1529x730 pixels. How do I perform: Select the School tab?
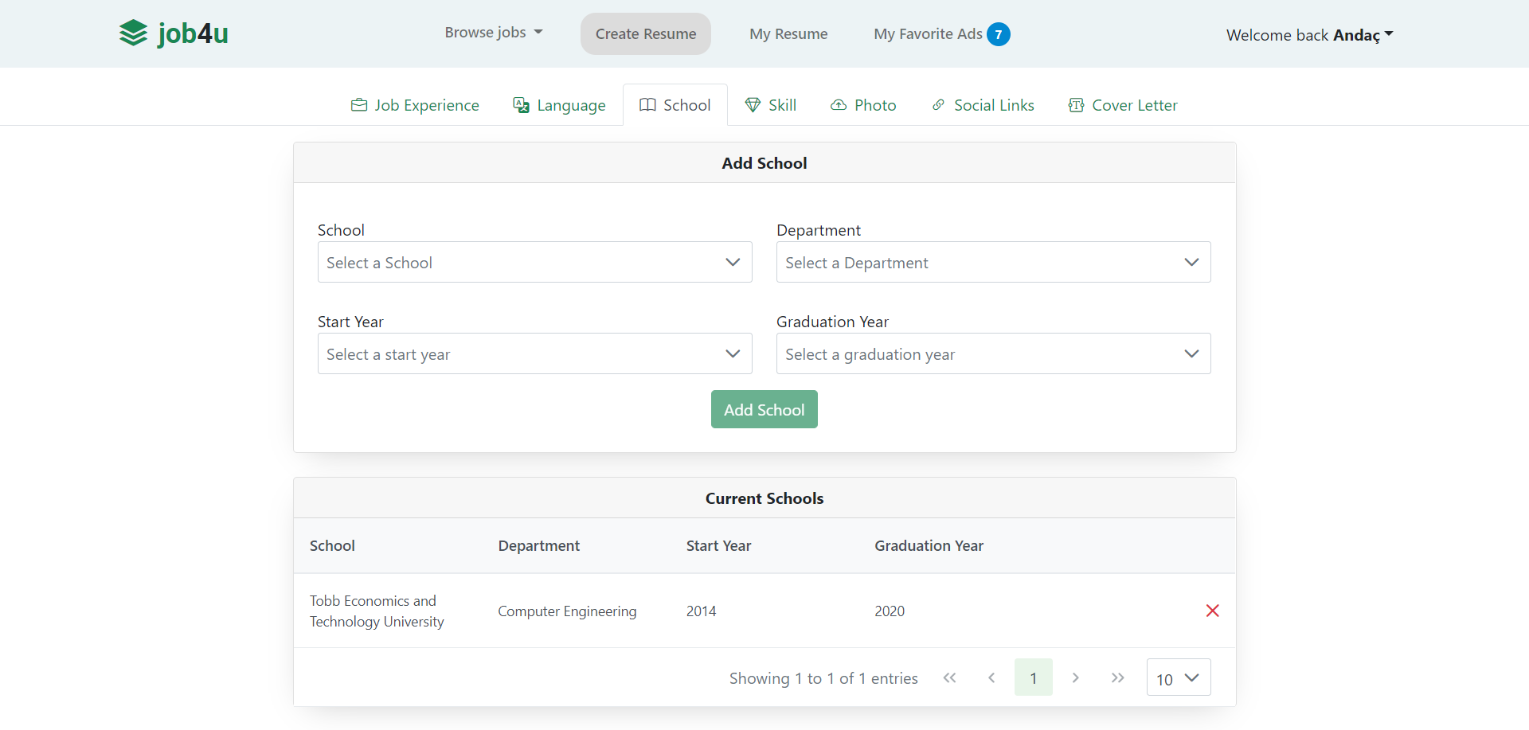click(675, 105)
